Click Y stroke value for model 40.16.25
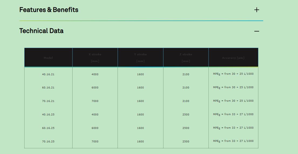Screen dimensions: 298x154 140,115
